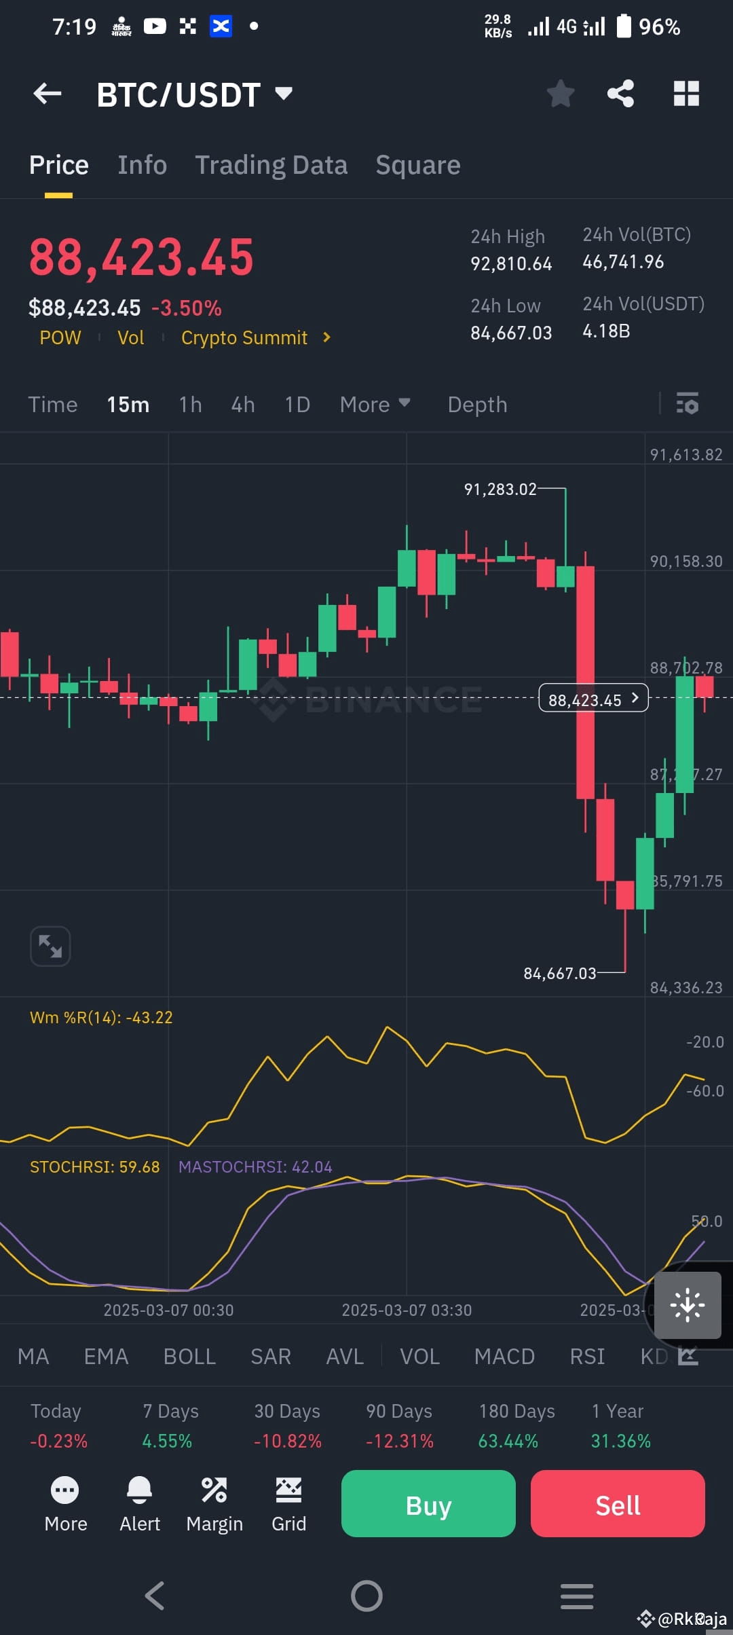This screenshot has height=1635, width=733.
Task: Tap Android home navigation button
Action: 366,1596
